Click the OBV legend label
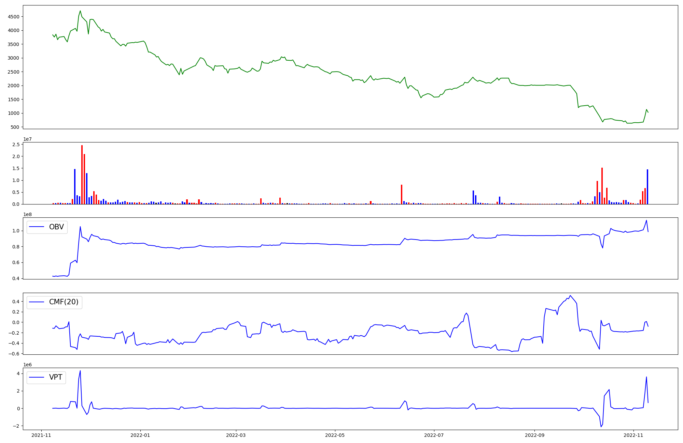Image resolution: width=683 pixels, height=443 pixels. point(56,227)
